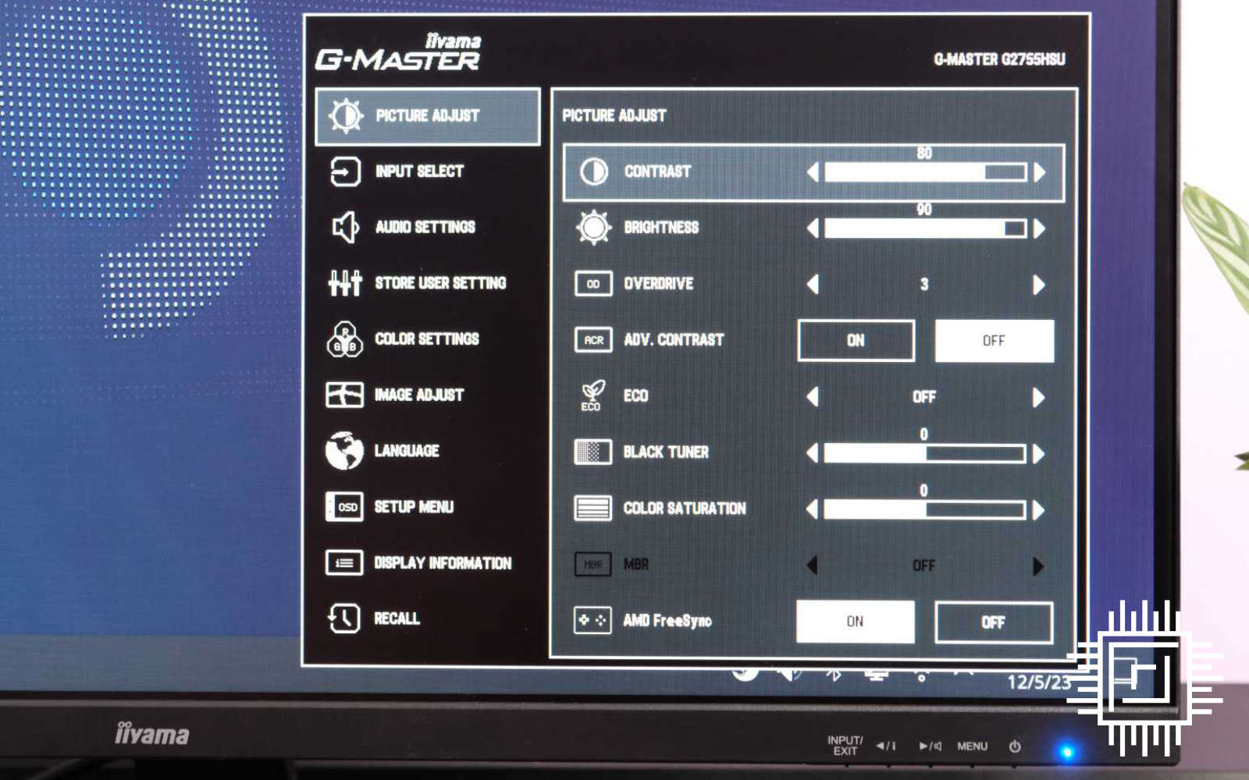The height and width of the screenshot is (780, 1249).
Task: Switch Eco mode with left arrow
Action: (813, 397)
